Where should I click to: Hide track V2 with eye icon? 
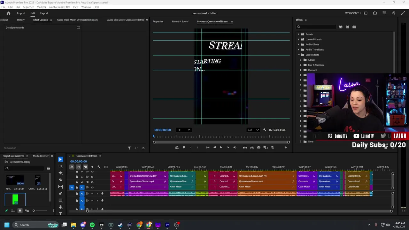(92, 182)
